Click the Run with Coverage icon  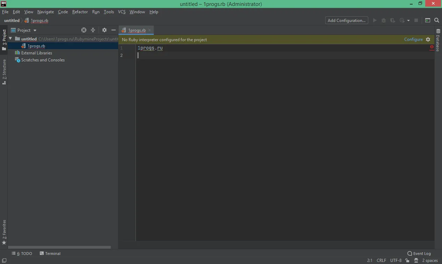393,21
